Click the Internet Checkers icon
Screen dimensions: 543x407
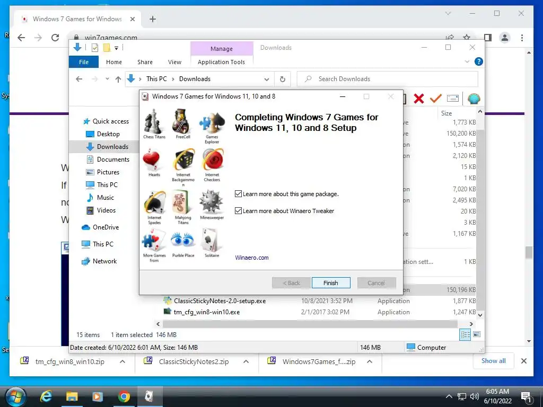212,160
